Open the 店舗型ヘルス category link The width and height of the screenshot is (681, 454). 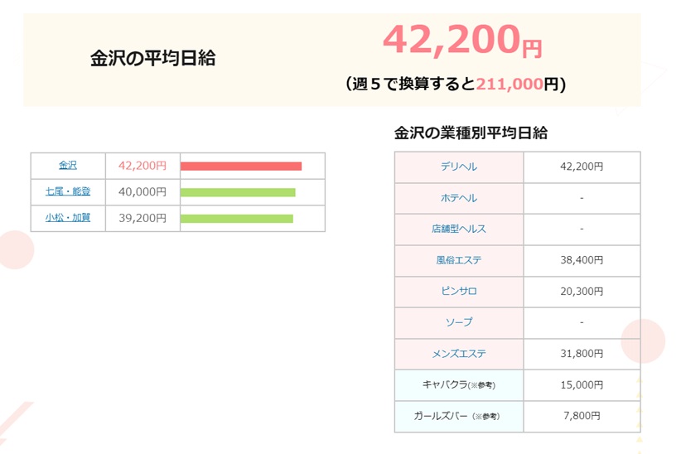(459, 229)
